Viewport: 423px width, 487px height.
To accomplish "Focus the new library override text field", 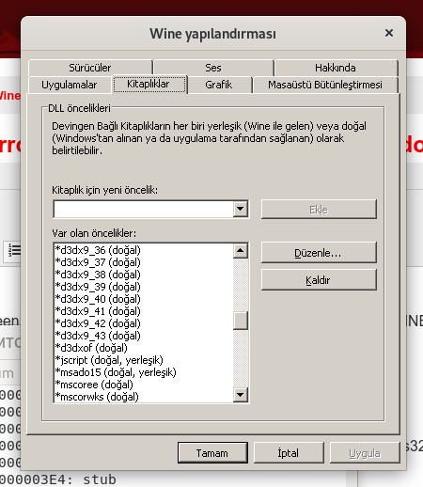I will pyautogui.click(x=144, y=209).
